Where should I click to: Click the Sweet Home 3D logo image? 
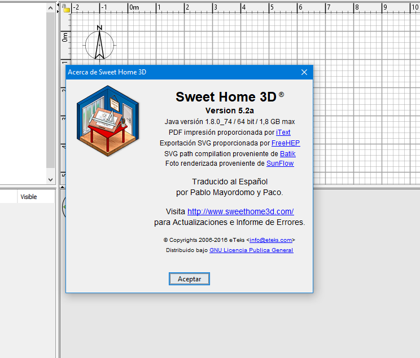pos(108,121)
